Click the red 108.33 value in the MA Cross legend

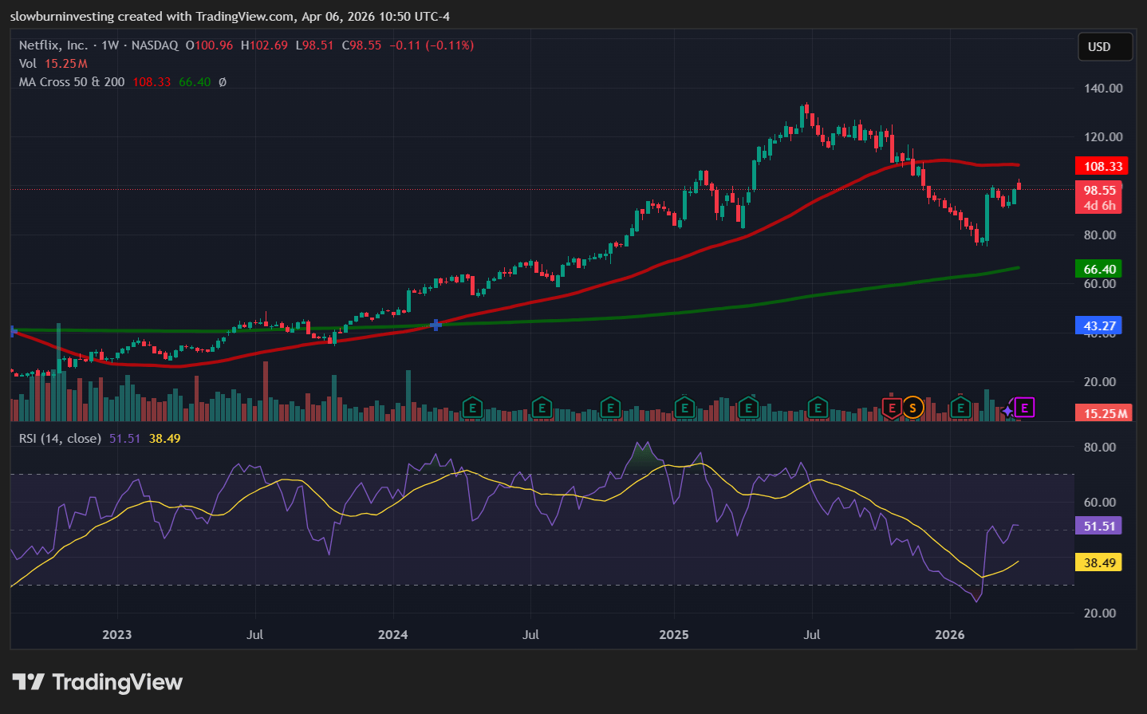[152, 82]
